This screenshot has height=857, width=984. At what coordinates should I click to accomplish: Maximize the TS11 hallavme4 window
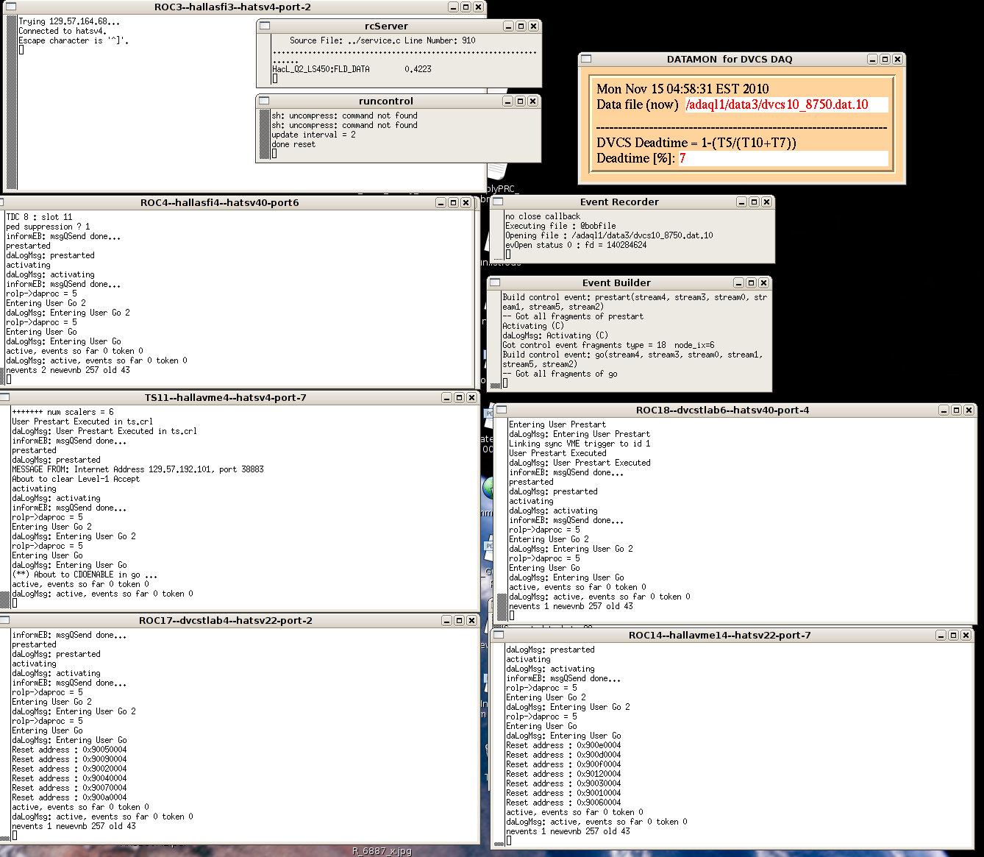(x=459, y=397)
